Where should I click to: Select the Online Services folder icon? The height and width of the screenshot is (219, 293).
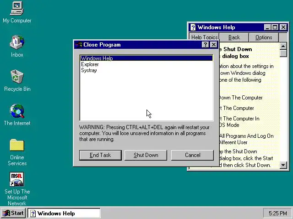pos(17,152)
